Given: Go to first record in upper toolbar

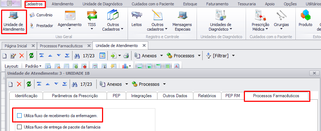Looking at the screenshot, I should point(42,56).
